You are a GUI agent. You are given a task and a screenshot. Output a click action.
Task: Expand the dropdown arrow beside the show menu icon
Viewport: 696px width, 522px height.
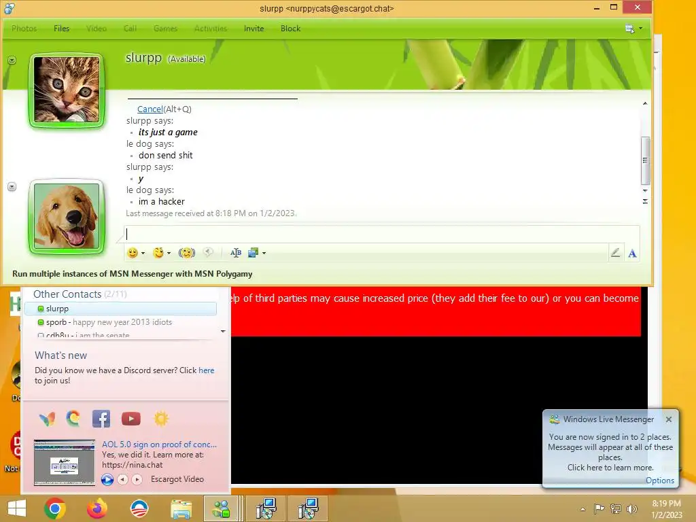click(x=640, y=29)
